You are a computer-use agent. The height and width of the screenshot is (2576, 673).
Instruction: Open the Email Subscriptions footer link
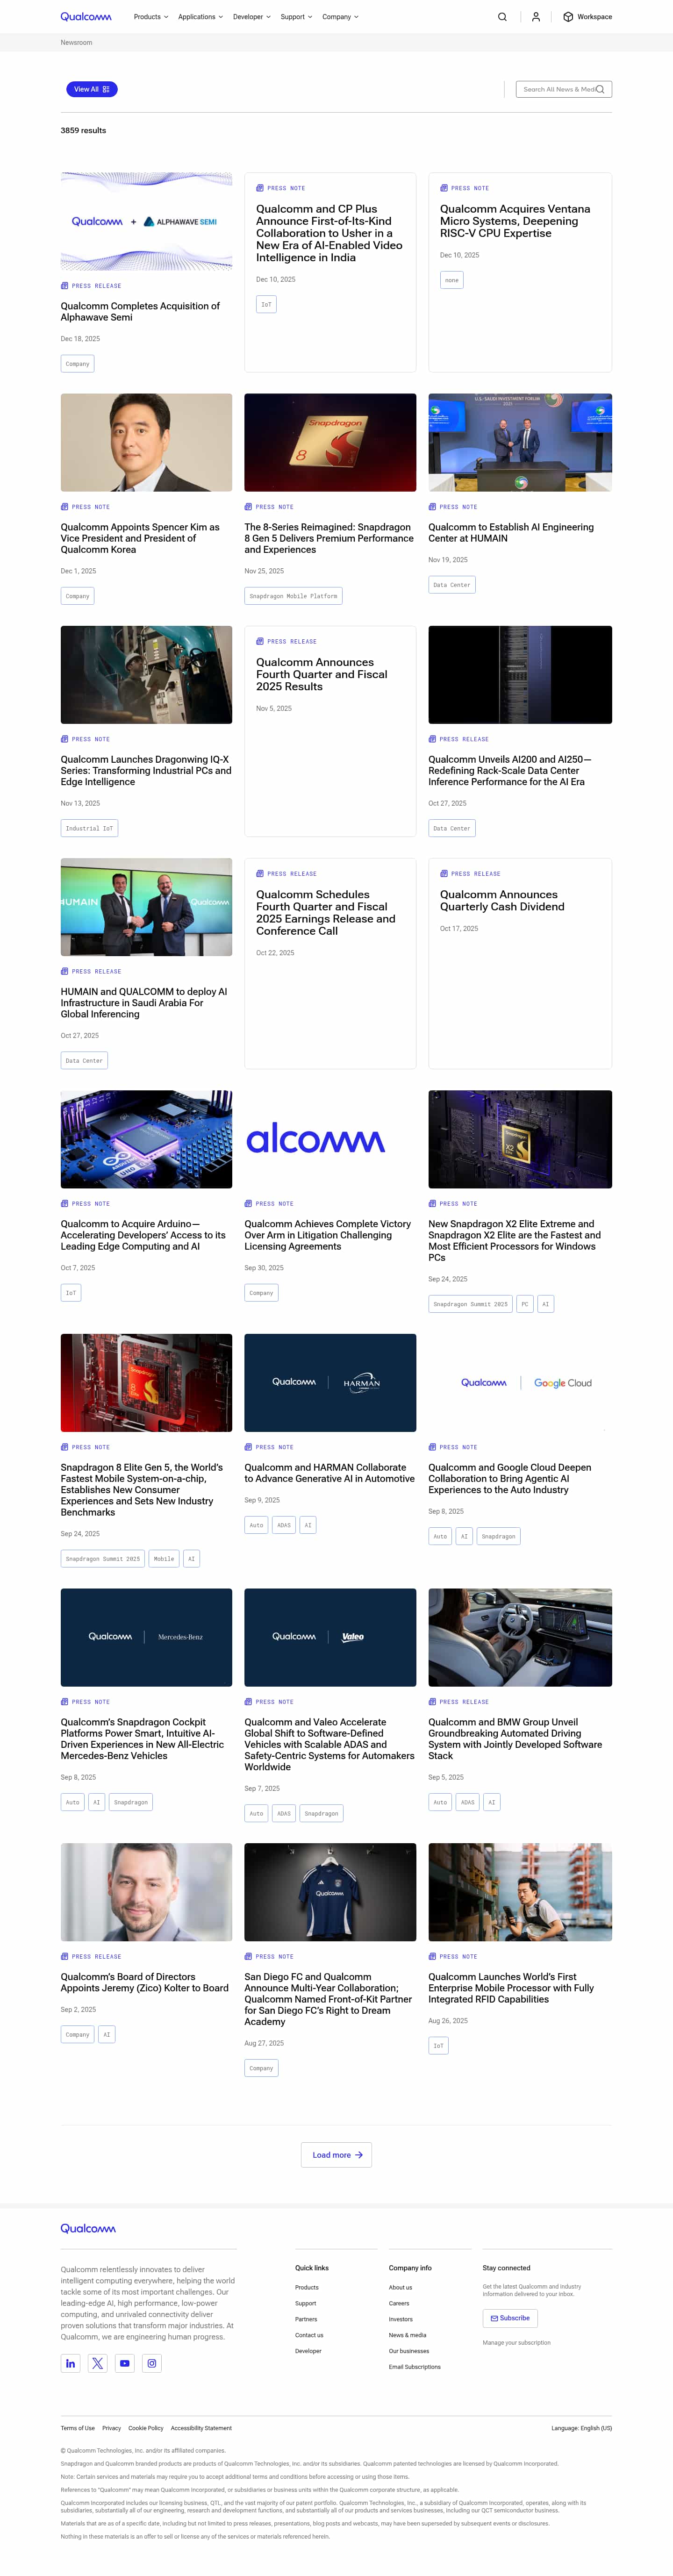coord(414,2367)
